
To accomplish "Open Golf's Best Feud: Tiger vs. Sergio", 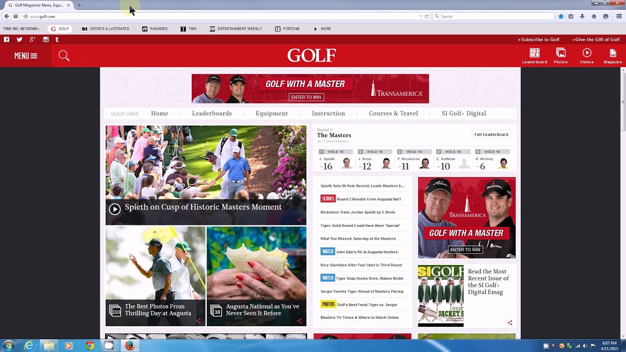I will tap(367, 305).
